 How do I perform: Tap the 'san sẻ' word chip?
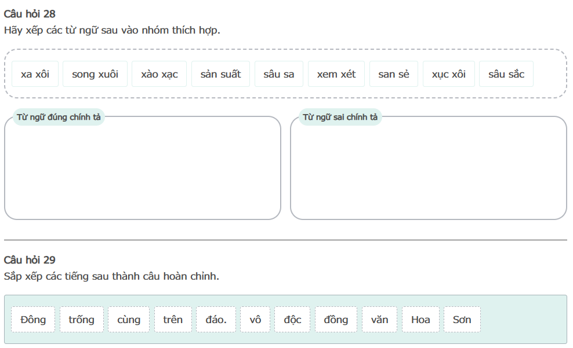pos(394,74)
